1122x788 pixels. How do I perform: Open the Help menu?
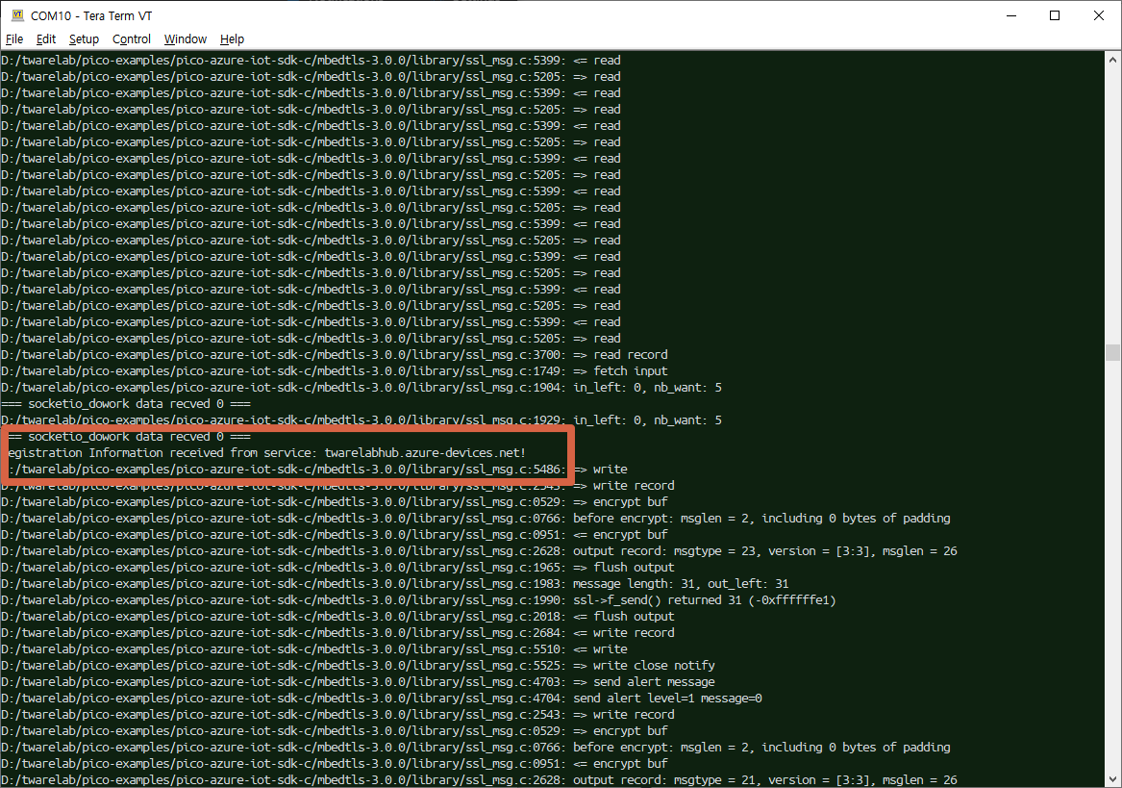[x=232, y=39]
